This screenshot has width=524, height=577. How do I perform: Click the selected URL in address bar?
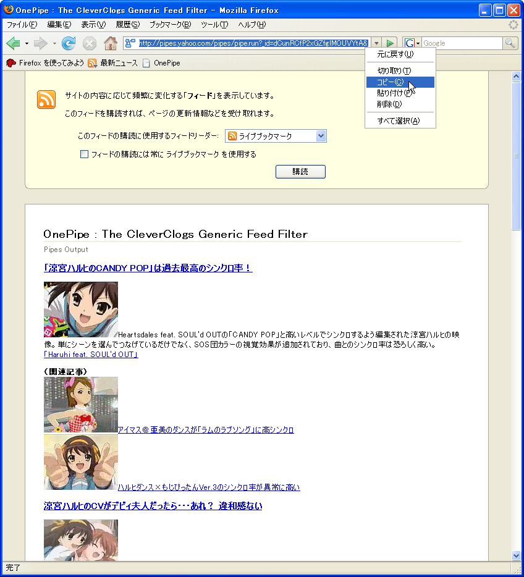click(x=253, y=43)
